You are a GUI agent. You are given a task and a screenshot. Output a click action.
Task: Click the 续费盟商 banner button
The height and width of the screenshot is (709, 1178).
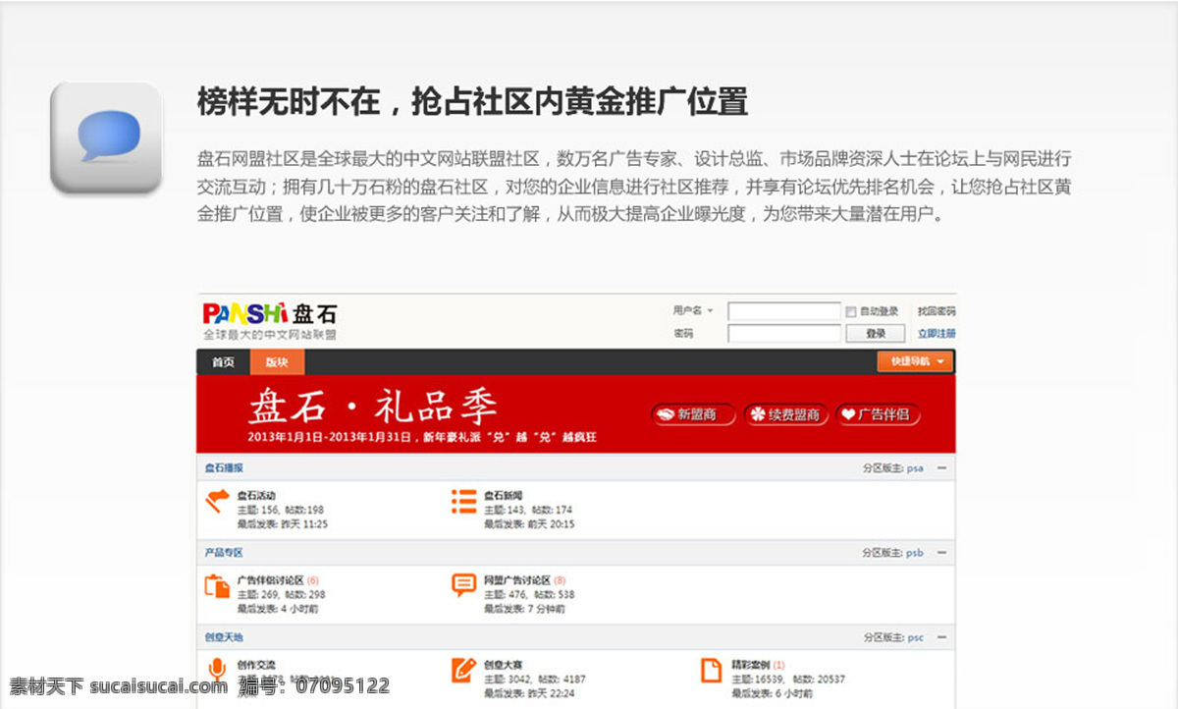(x=786, y=414)
